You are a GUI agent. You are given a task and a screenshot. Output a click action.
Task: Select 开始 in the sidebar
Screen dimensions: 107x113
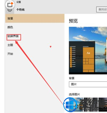point(10,54)
